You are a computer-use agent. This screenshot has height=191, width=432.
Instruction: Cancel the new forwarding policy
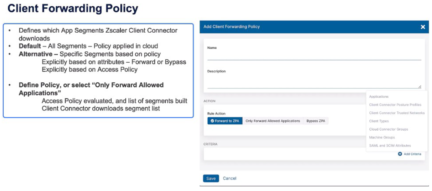click(230, 178)
